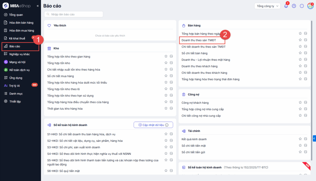Open the Tổng công ty branch dropdown

(x=267, y=6)
